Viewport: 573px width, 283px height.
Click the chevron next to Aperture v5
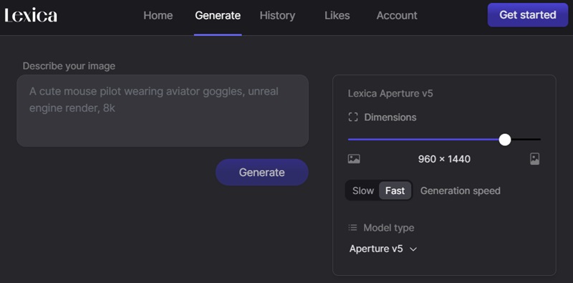coord(413,249)
